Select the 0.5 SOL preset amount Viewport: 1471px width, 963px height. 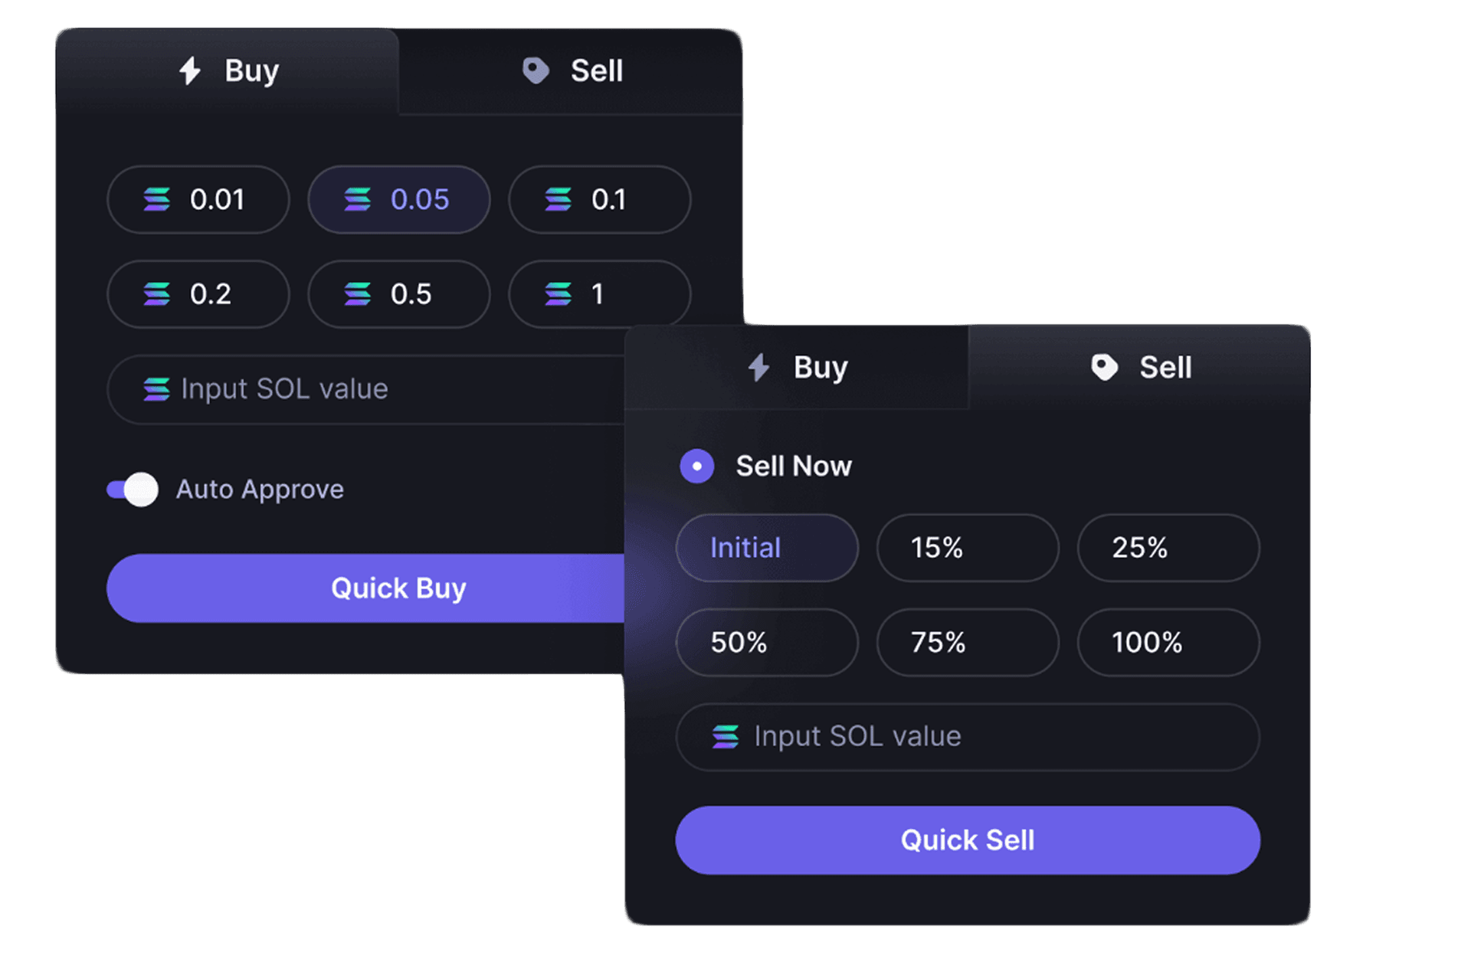399,293
